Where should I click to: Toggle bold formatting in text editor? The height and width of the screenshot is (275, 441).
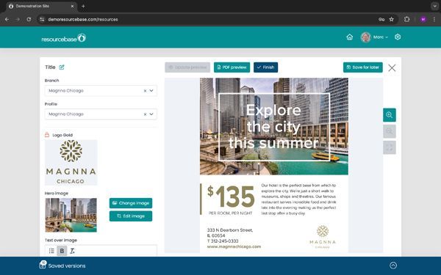62,251
